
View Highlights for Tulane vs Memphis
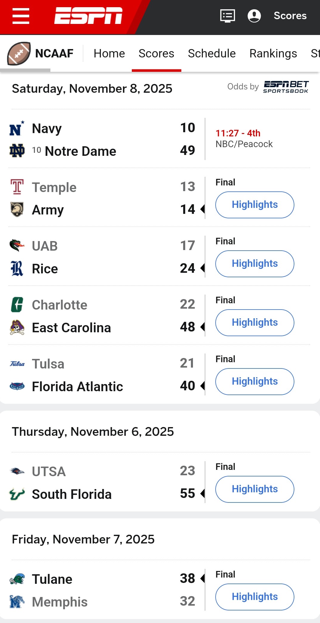[255, 597]
